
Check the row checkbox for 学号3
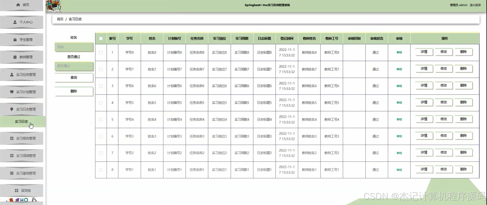pyautogui.click(x=101, y=136)
